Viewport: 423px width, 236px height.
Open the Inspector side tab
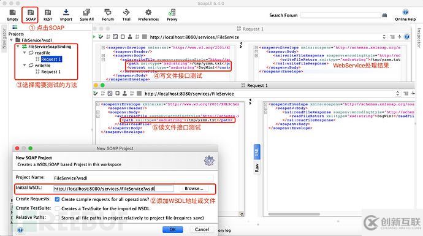click(x=419, y=38)
